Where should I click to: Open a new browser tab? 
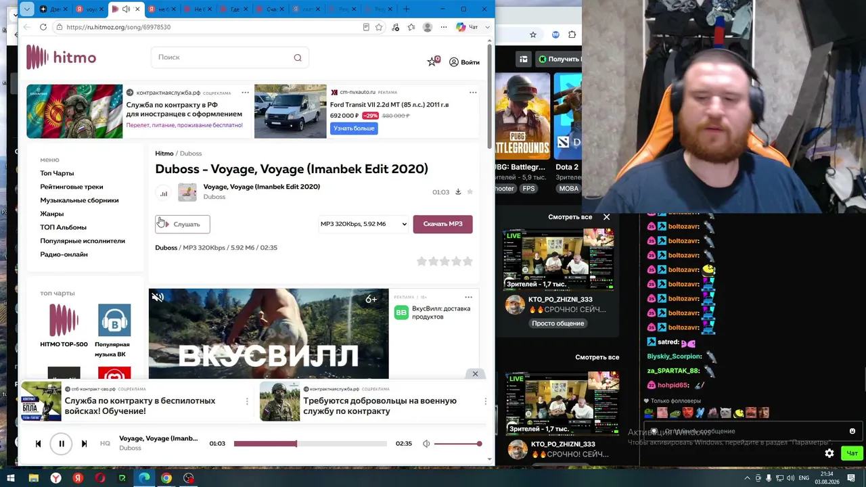[x=406, y=9]
